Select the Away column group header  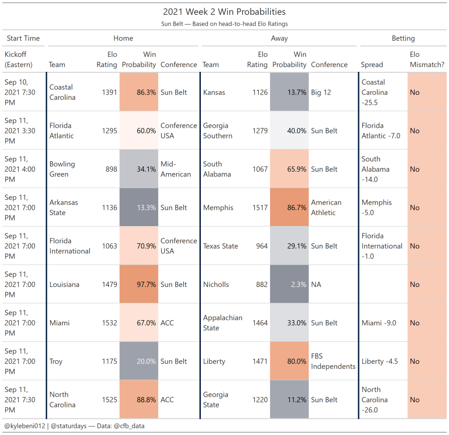point(279,38)
